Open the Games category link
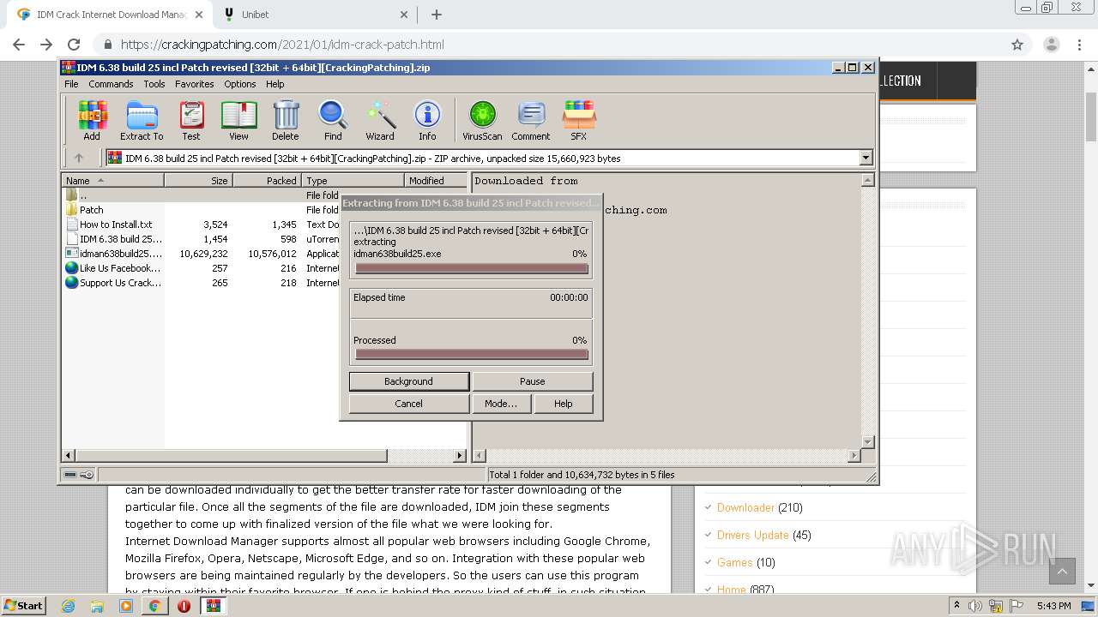1098x617 pixels. click(x=734, y=562)
